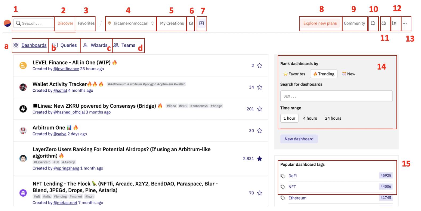Star the Wallet Activity Tracker dashboard

coord(260,87)
